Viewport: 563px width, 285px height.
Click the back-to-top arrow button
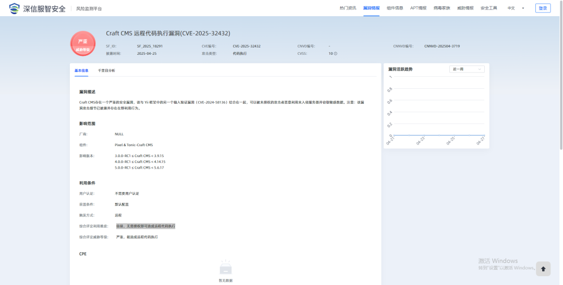coord(543,269)
